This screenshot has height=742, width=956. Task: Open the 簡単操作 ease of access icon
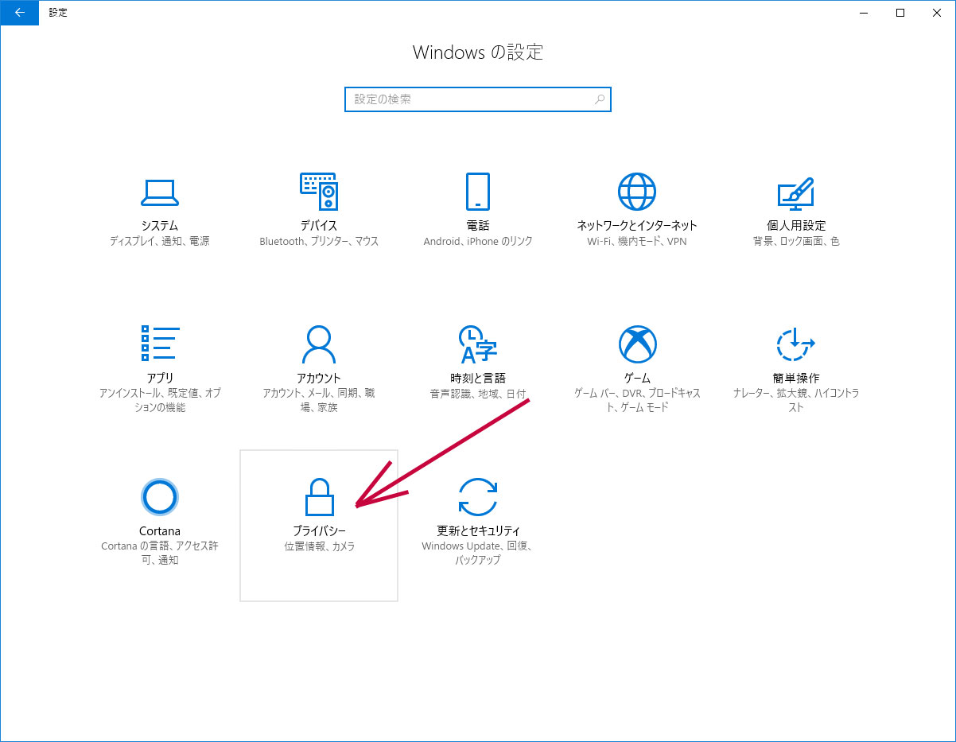[x=796, y=344]
